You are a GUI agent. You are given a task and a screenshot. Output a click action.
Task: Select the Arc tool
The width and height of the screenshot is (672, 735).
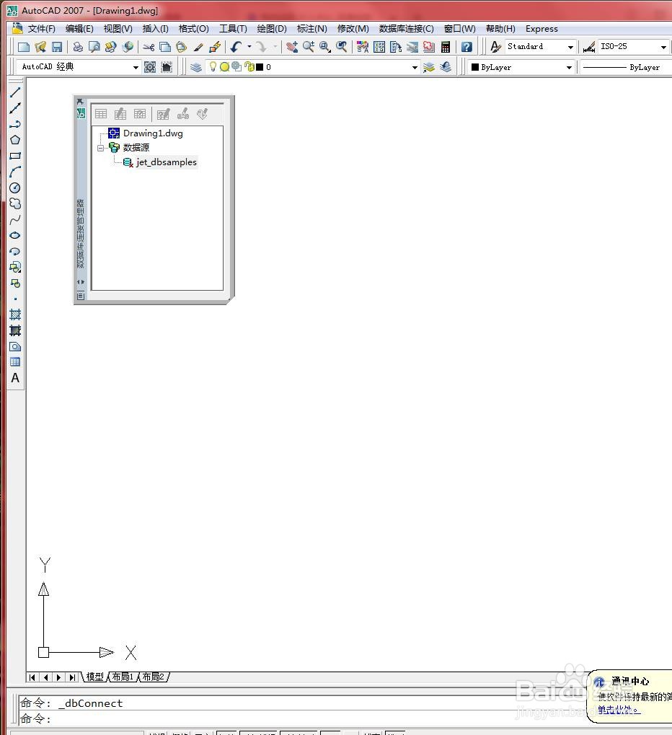click(15, 172)
